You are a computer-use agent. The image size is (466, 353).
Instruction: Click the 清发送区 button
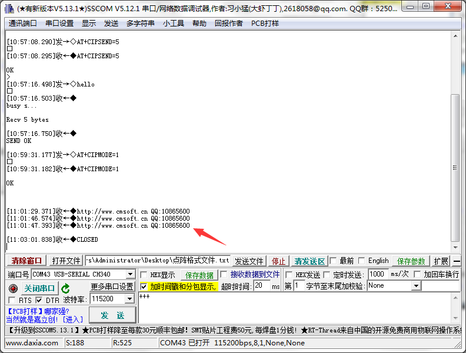(309, 261)
